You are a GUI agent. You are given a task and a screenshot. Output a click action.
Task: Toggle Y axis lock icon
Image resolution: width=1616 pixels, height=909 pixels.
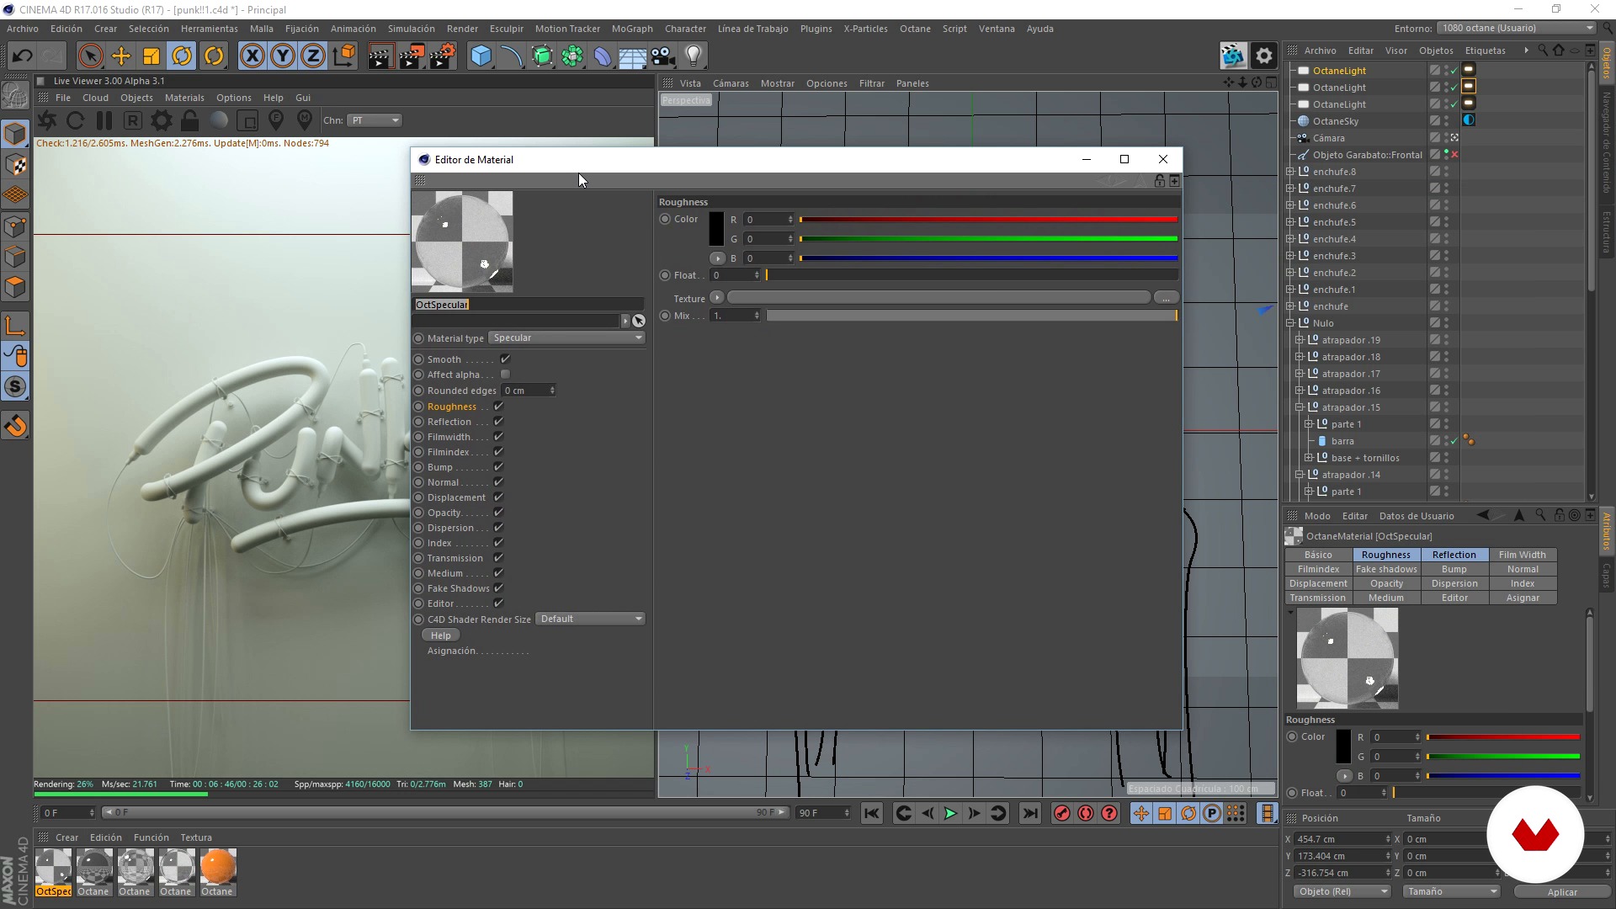click(283, 56)
